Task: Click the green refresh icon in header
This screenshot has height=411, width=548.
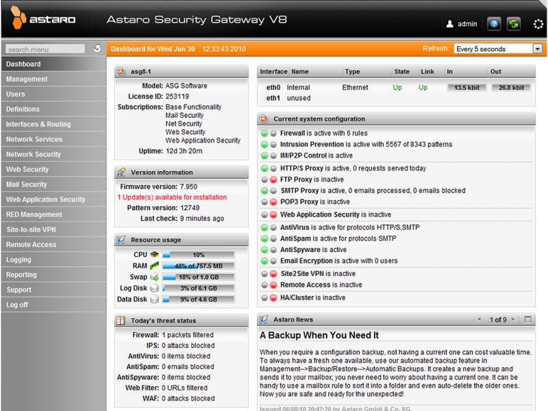Action: point(513,24)
